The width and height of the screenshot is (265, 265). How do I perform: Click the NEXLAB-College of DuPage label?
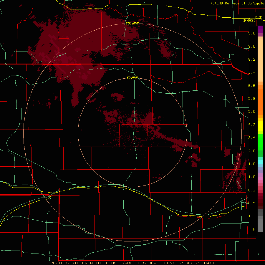[x=235, y=3]
